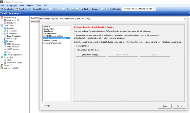The width and height of the screenshot is (190, 113).
Task: Open the Reports menu
Action: pyautogui.click(x=30, y=6)
